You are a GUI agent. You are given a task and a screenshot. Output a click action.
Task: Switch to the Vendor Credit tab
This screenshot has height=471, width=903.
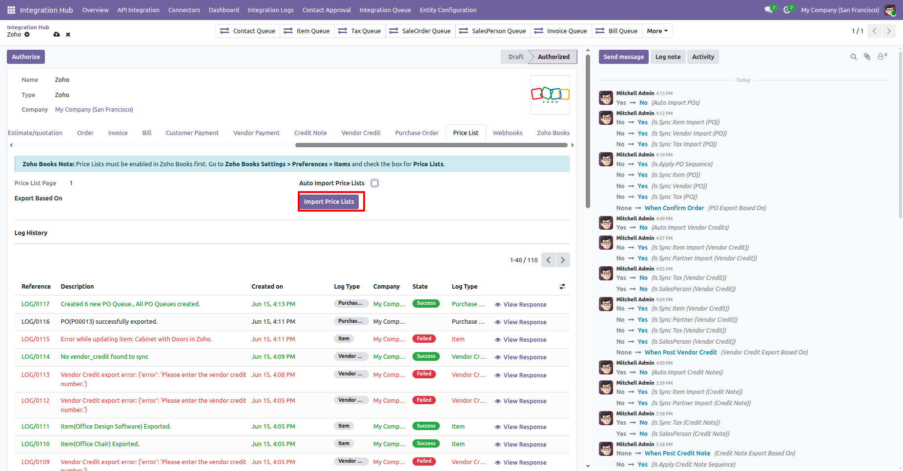pos(361,133)
